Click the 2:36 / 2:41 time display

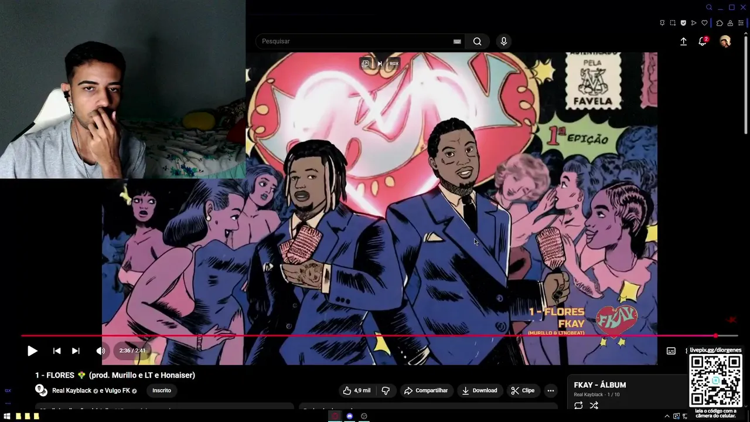(132, 350)
